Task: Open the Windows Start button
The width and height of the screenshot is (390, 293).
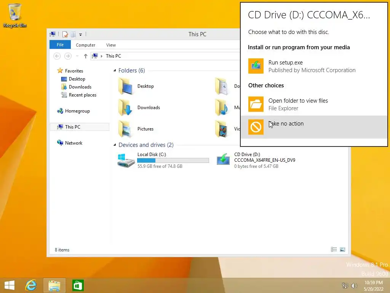Action: (x=10, y=285)
